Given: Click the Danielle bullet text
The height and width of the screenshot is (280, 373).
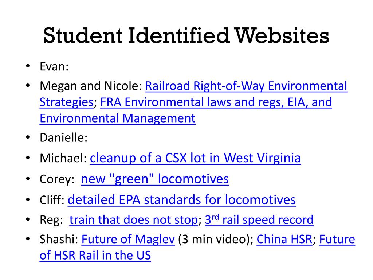Looking at the screenshot, I should tap(63, 137).
